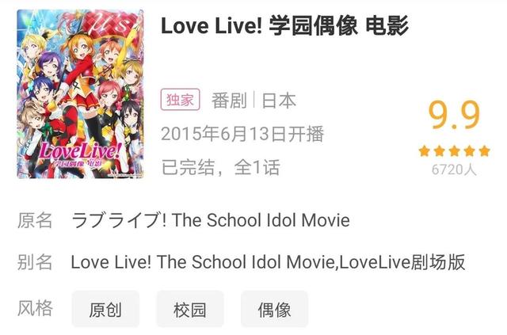507x335 pixels.
Task: Click the 日本 region label
Action: click(279, 101)
